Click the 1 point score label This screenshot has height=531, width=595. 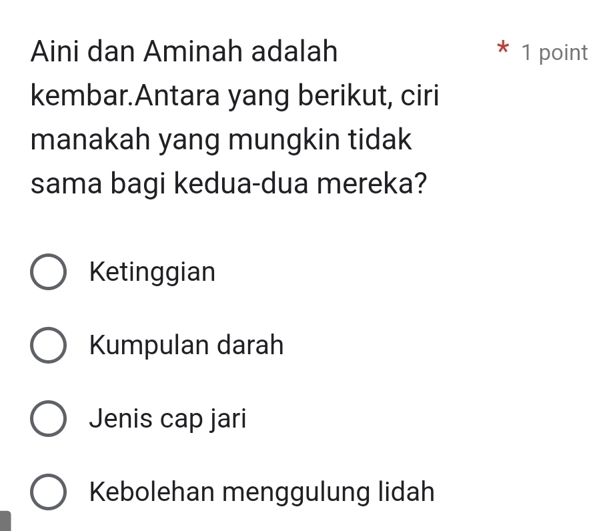pos(555,52)
